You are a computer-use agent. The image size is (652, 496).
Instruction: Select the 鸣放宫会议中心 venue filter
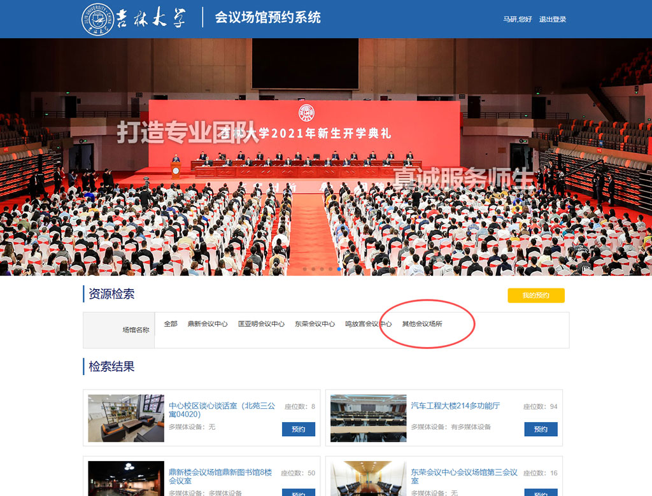[x=369, y=323]
